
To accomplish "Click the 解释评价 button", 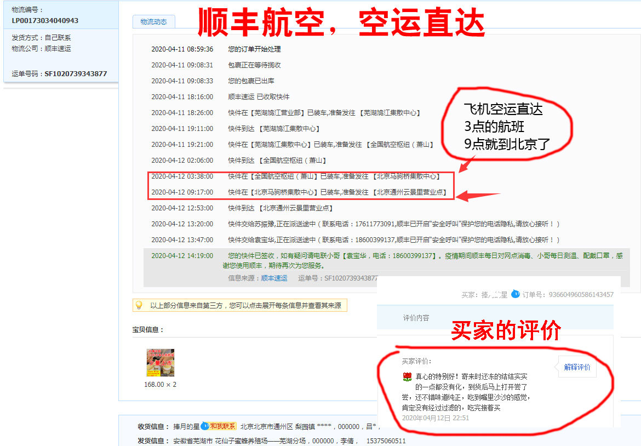I will (x=577, y=367).
